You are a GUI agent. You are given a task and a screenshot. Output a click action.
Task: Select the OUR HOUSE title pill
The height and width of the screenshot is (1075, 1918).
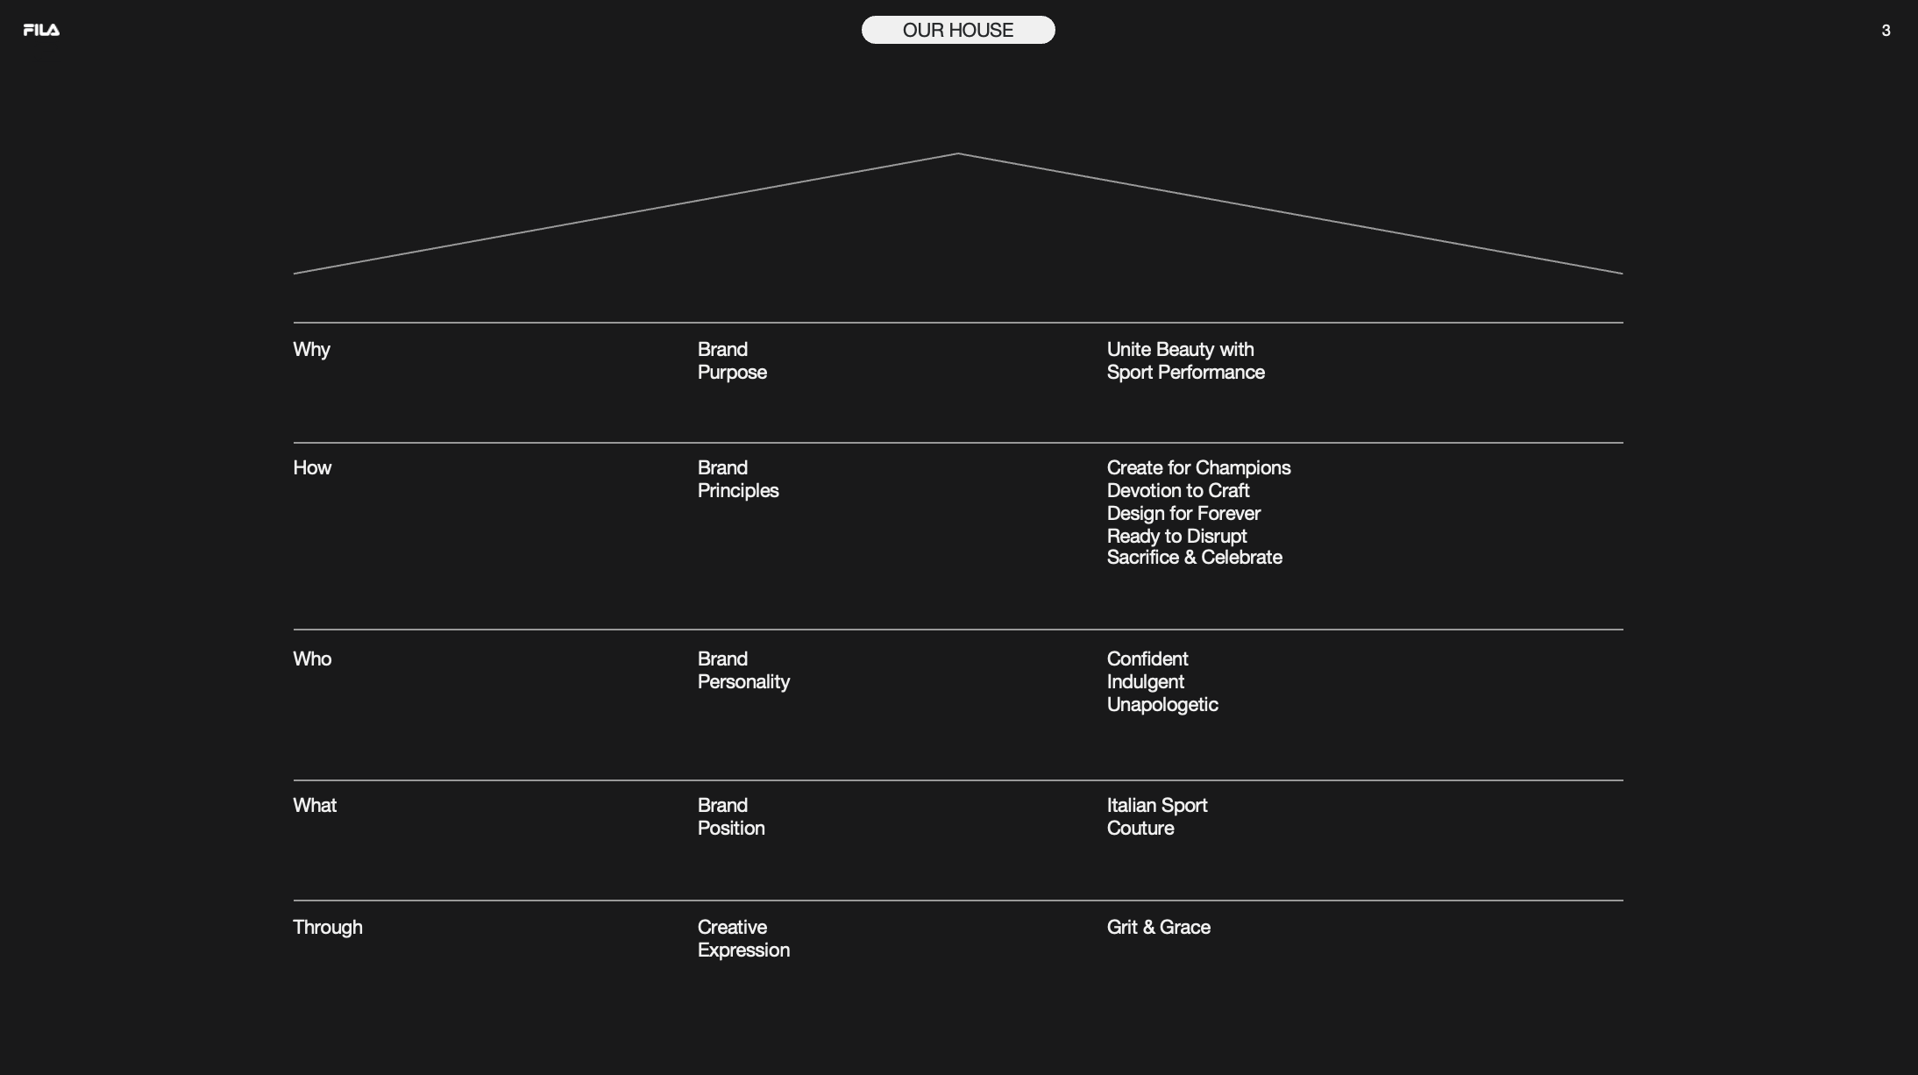pos(958,30)
